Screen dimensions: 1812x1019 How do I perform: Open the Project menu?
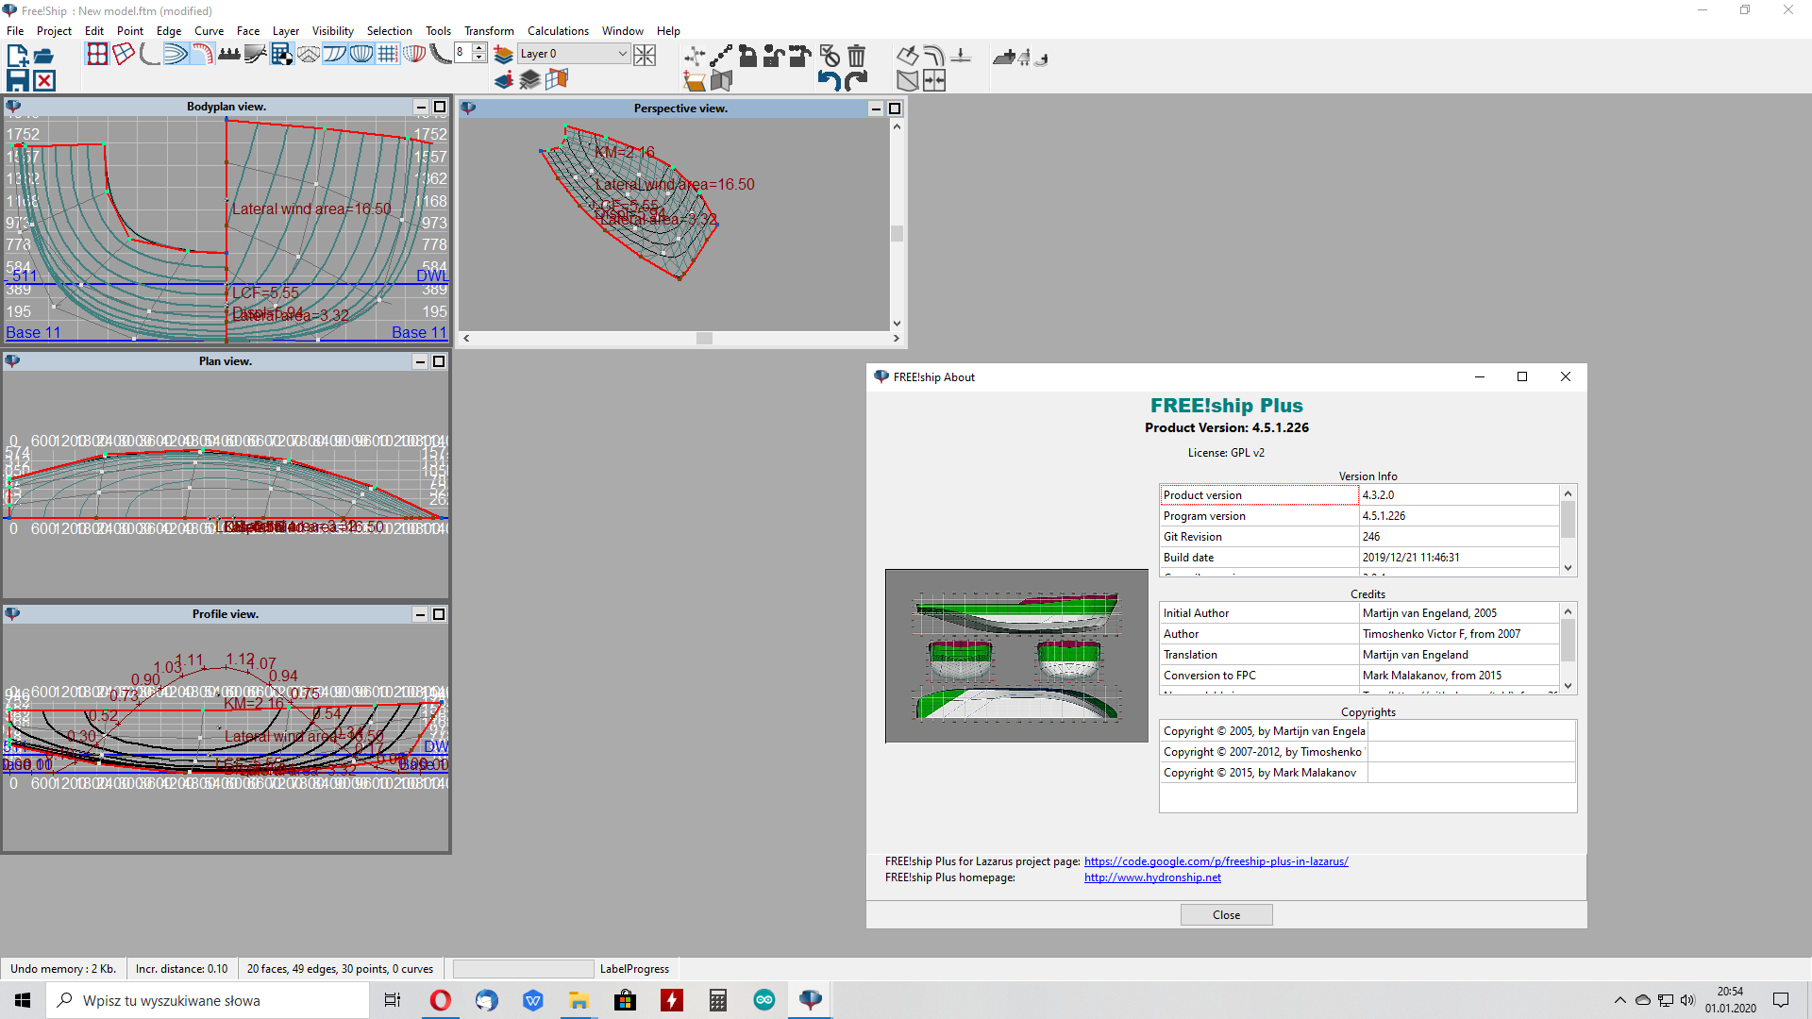54,30
